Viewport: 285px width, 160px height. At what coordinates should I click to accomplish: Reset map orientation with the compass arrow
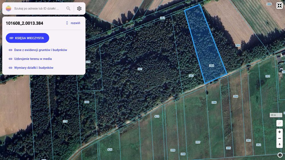[x=280, y=145]
